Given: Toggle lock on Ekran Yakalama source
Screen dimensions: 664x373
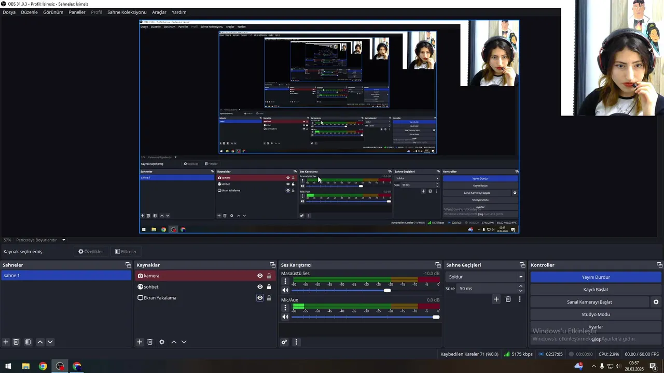Looking at the screenshot, I should point(269,298).
